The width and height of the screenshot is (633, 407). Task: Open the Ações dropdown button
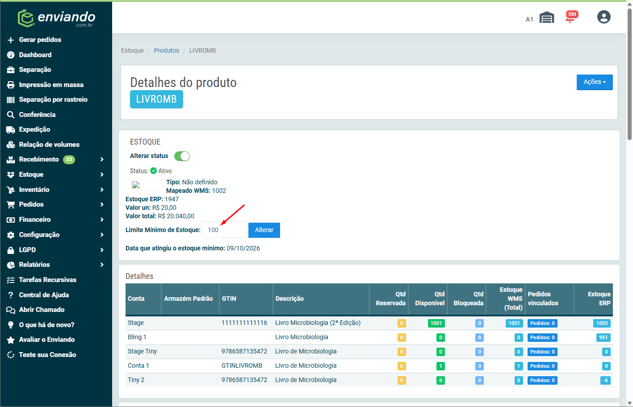tap(595, 82)
